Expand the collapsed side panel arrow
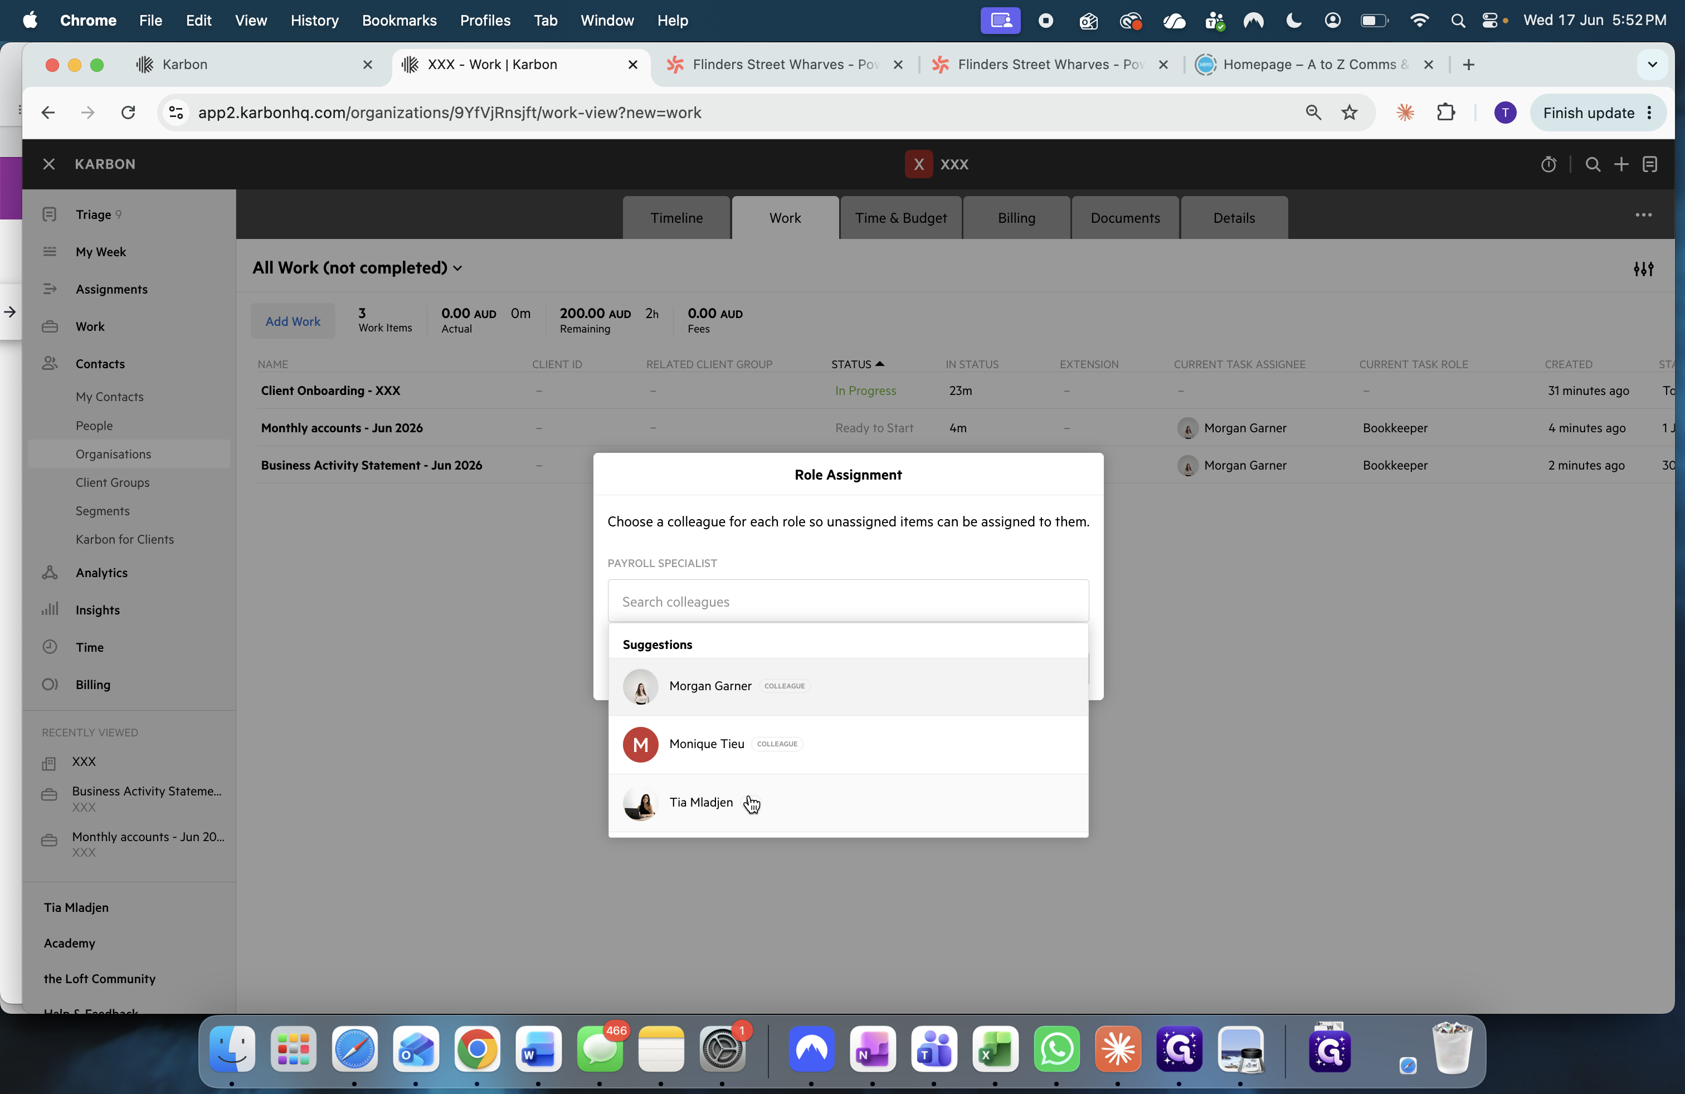Image resolution: width=1685 pixels, height=1094 pixels. (10, 311)
